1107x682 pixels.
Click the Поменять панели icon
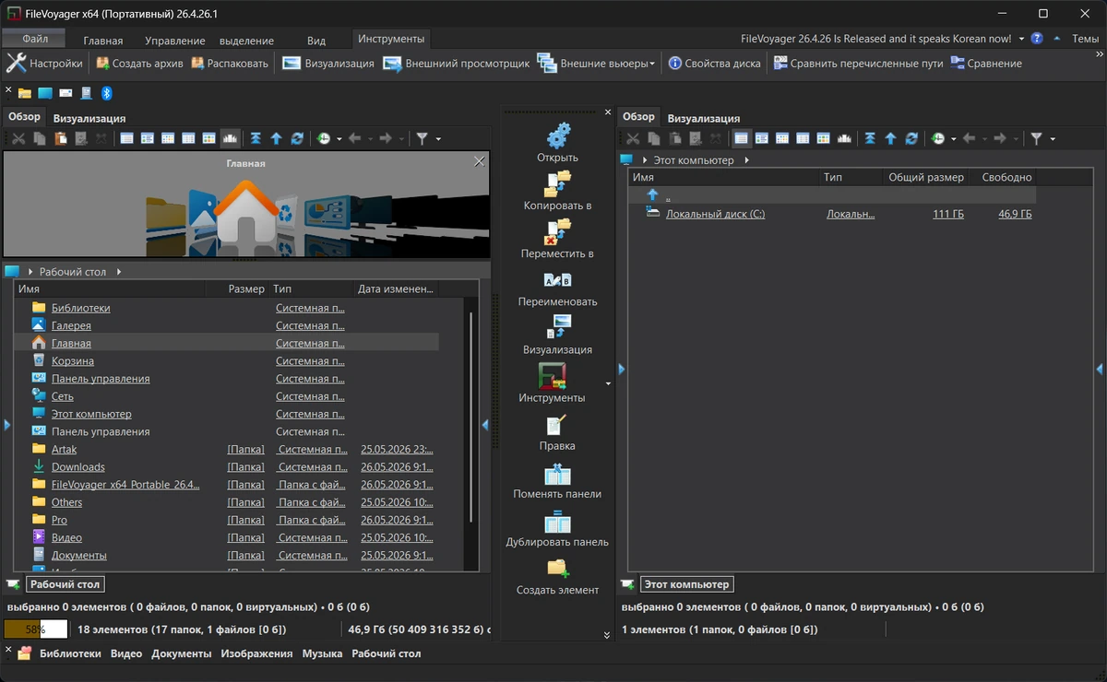point(557,473)
